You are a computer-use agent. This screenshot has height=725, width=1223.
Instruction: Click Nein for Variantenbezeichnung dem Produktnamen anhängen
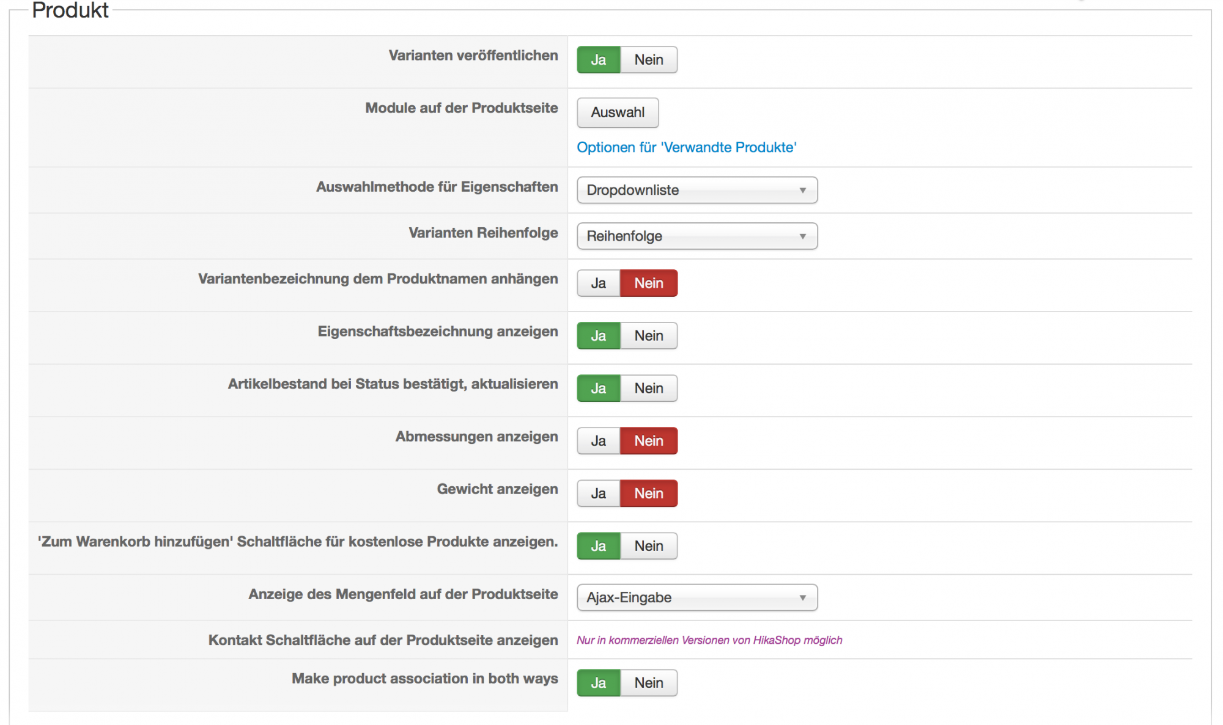(x=648, y=283)
